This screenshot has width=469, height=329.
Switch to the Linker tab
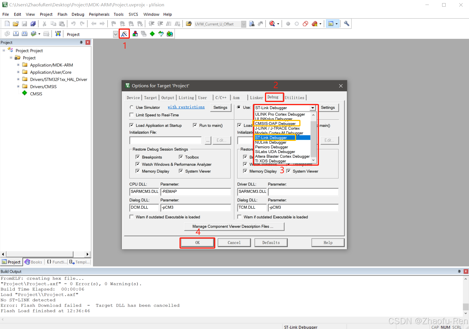coord(256,98)
